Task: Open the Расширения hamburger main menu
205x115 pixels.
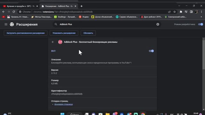Action: tap(6, 24)
